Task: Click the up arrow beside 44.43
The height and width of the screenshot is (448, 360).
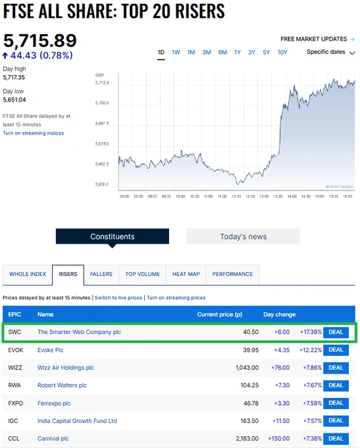Action: coord(5,55)
